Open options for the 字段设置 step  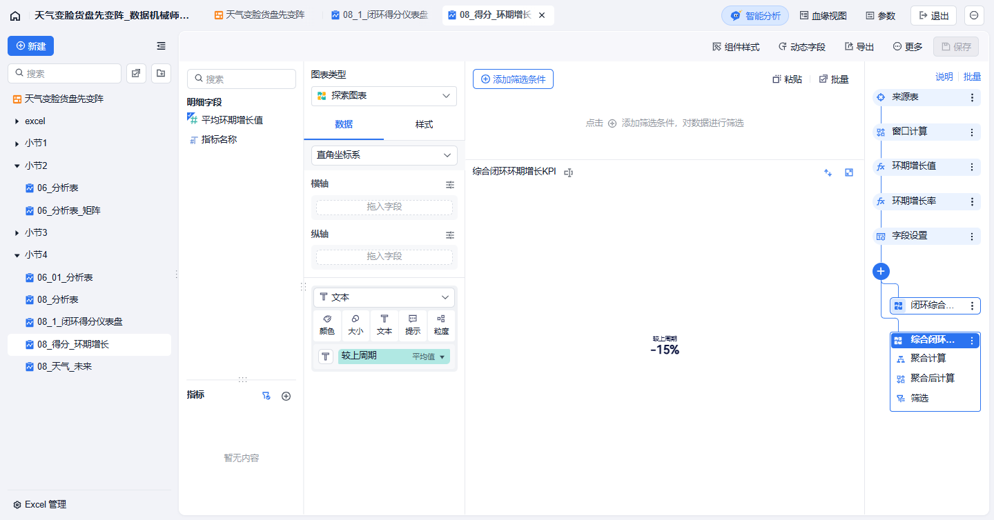pos(972,237)
